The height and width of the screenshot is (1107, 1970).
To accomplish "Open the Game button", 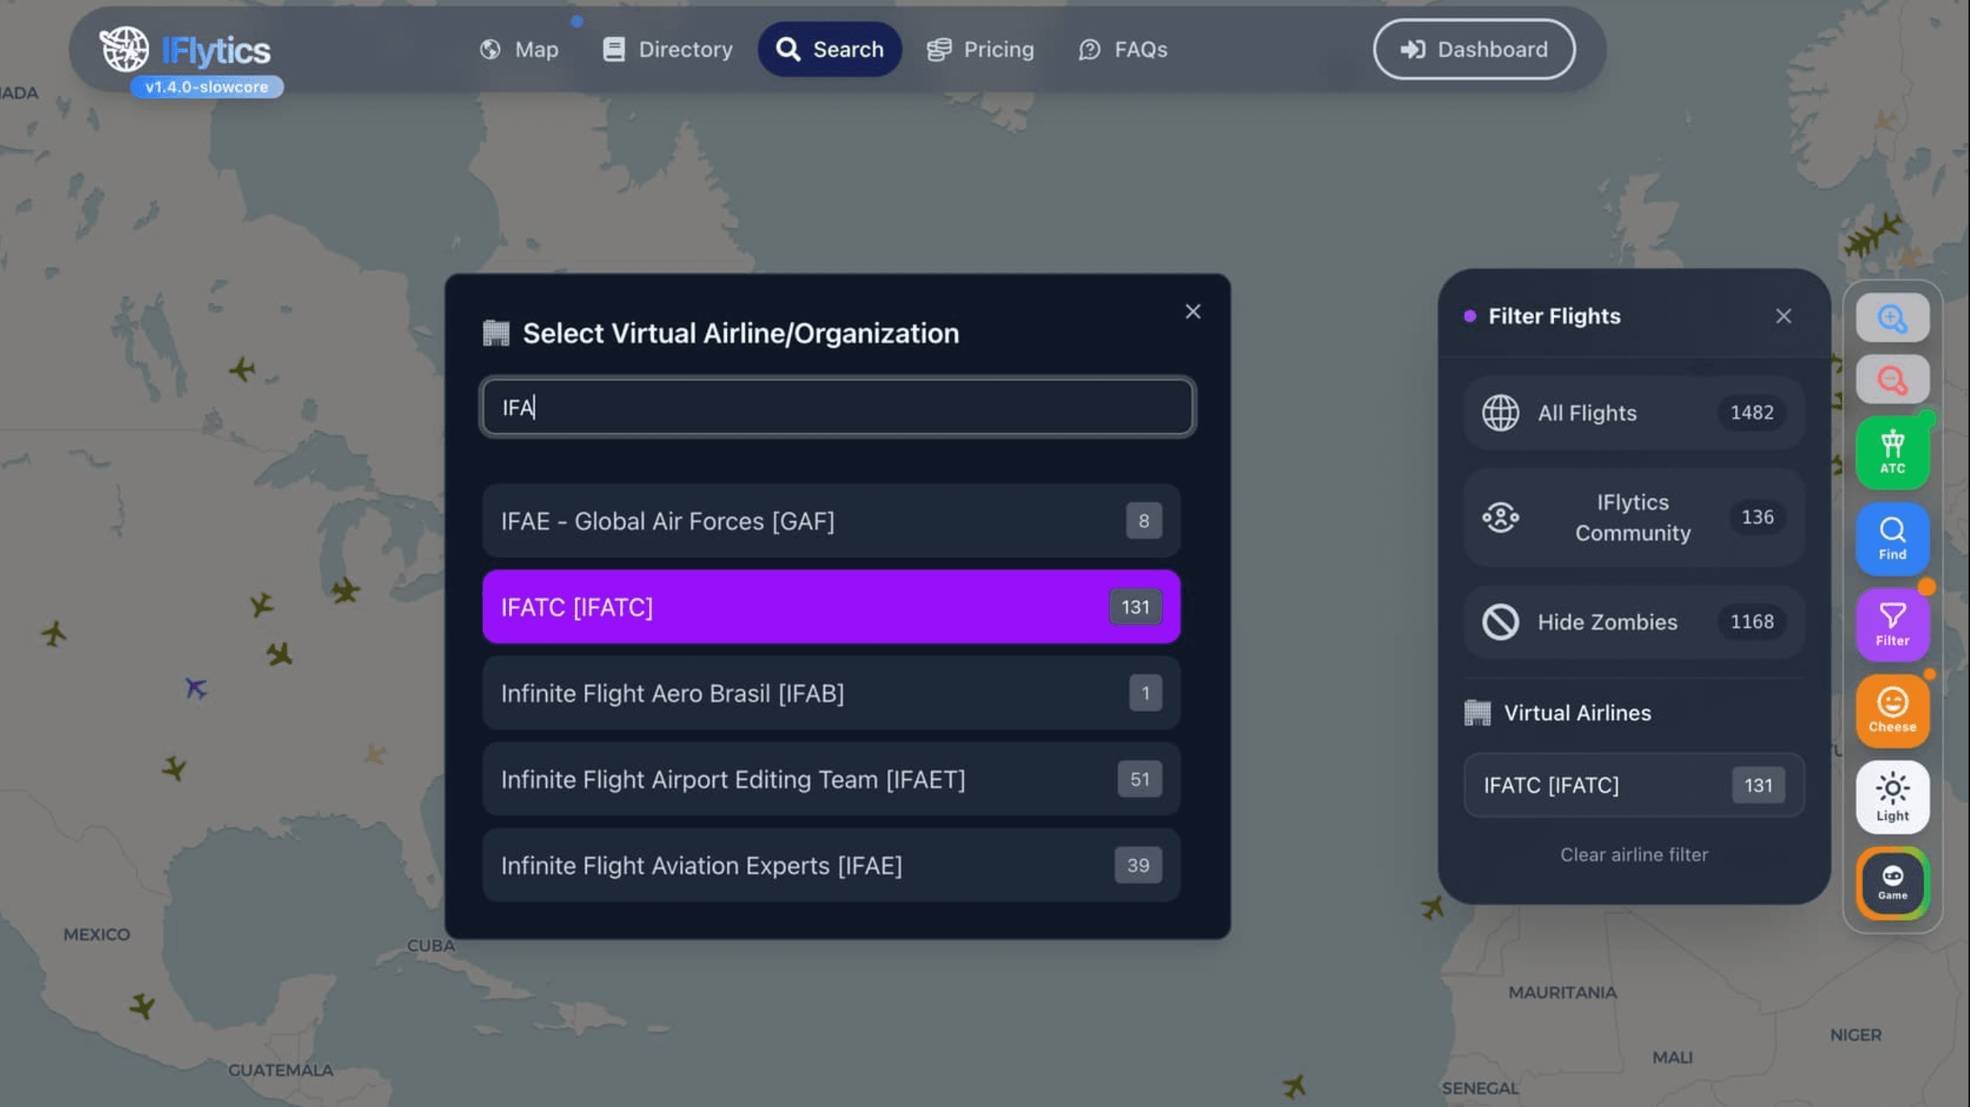I will coord(1892,884).
